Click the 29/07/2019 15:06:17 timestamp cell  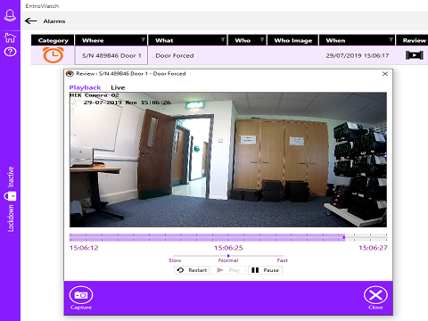pyautogui.click(x=358, y=55)
